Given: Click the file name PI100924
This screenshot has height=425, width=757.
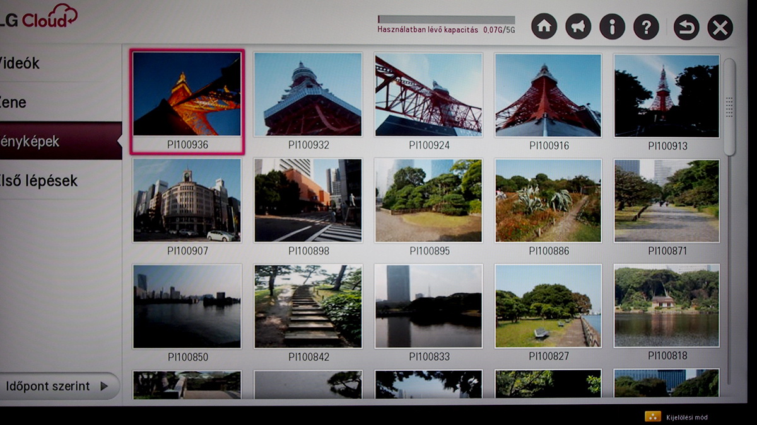Looking at the screenshot, I should click(429, 145).
